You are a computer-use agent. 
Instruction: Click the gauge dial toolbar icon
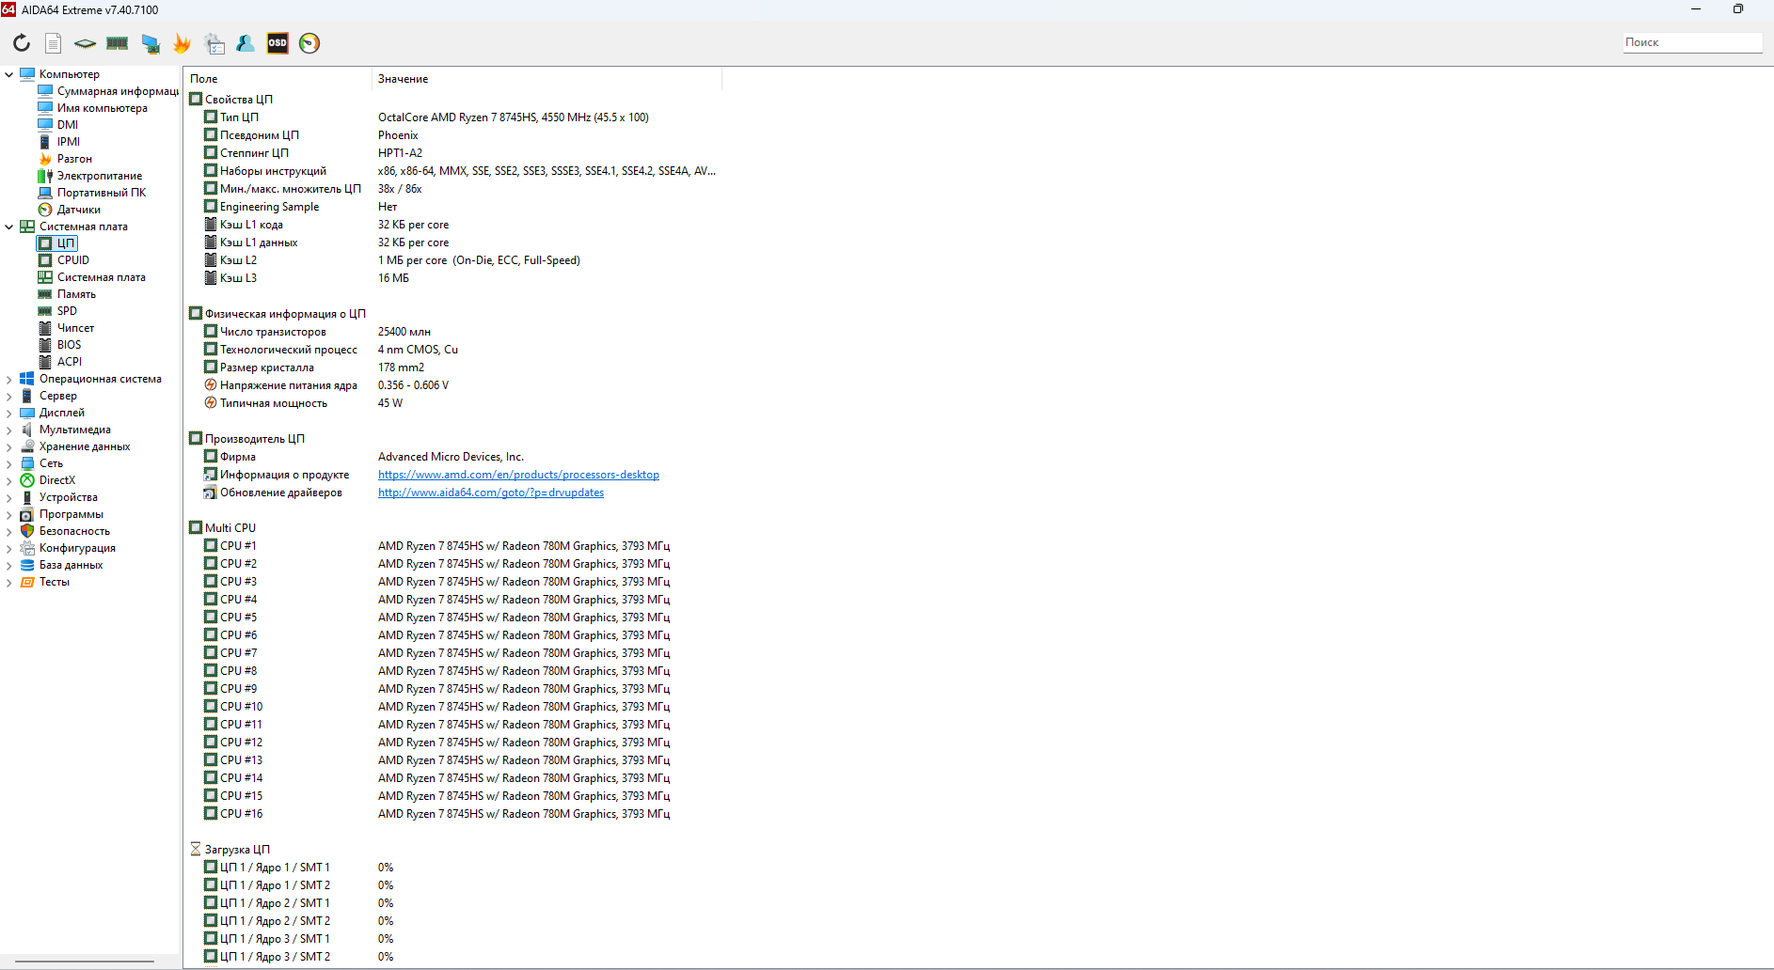309,43
